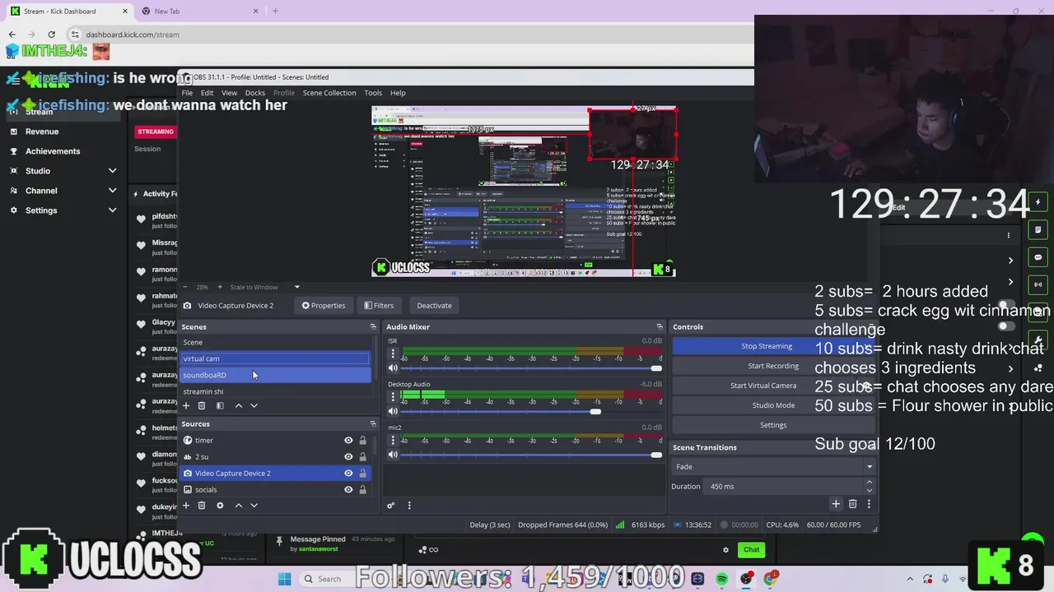This screenshot has width=1054, height=592.
Task: Open Windows Start menu
Action: 284,579
